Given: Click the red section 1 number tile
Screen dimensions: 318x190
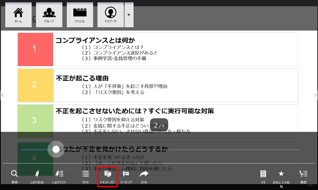Looking at the screenshot, I should [36, 49].
